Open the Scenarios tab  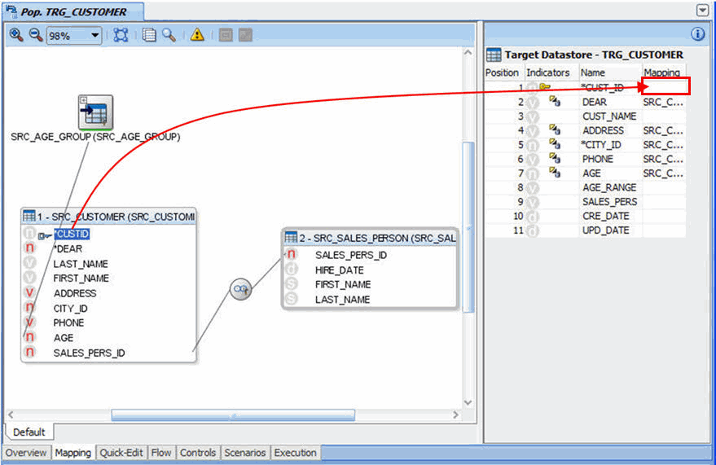244,453
